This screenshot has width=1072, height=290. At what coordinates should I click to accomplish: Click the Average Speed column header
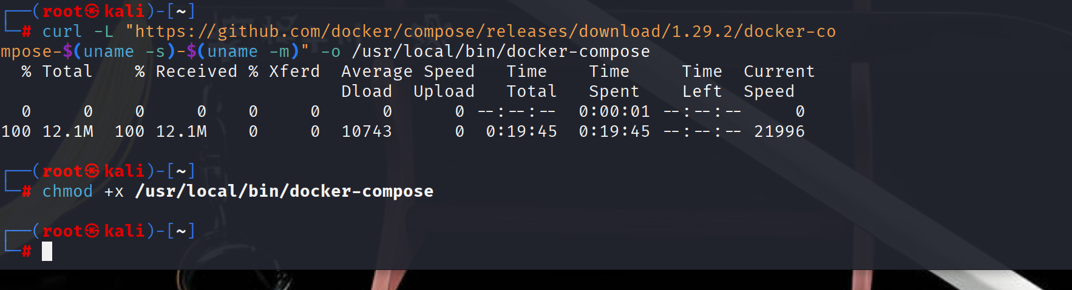(x=408, y=71)
